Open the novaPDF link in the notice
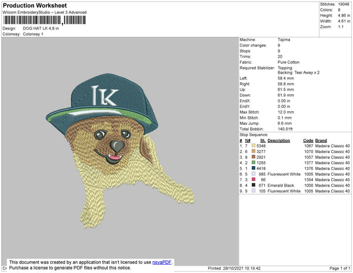353x273 pixels. pos(162,262)
